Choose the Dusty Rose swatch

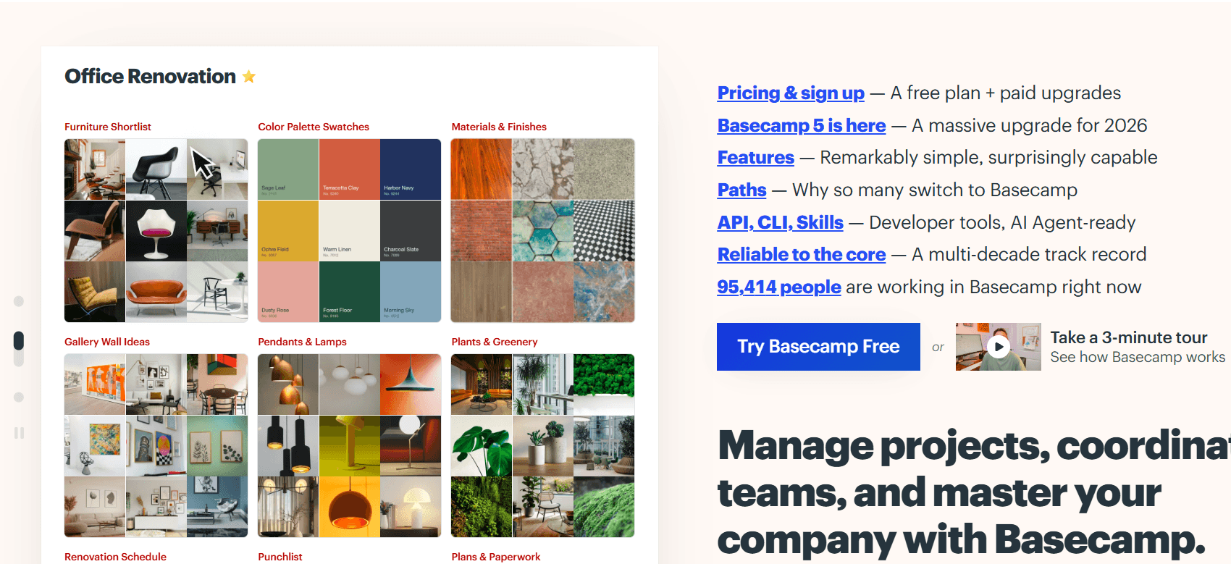pyautogui.click(x=288, y=292)
